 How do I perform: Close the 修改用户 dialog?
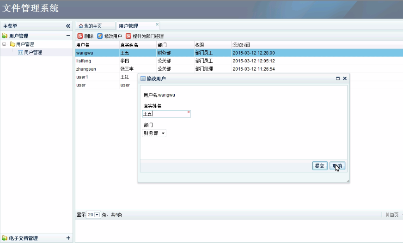point(345,79)
